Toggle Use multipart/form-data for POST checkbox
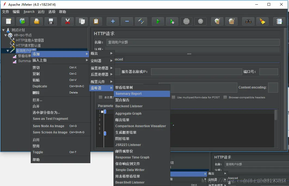 (x=173, y=97)
